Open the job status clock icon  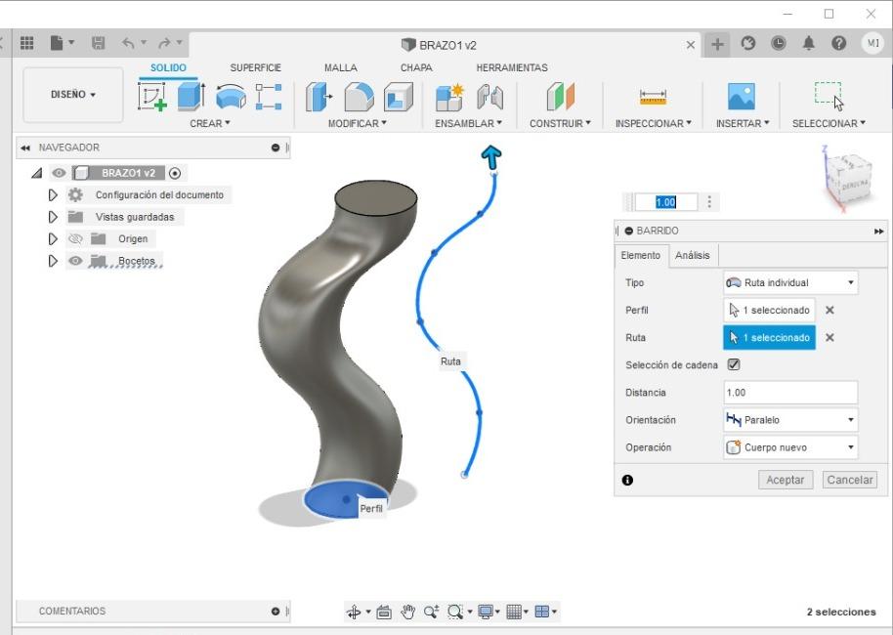(779, 43)
